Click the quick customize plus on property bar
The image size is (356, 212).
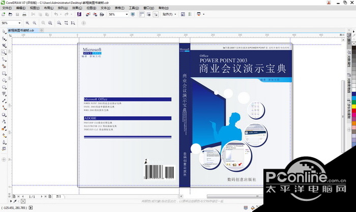click(x=83, y=23)
